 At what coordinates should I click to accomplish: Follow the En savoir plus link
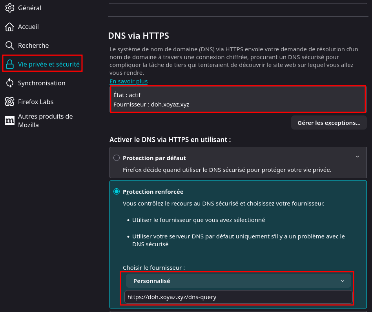pos(128,81)
